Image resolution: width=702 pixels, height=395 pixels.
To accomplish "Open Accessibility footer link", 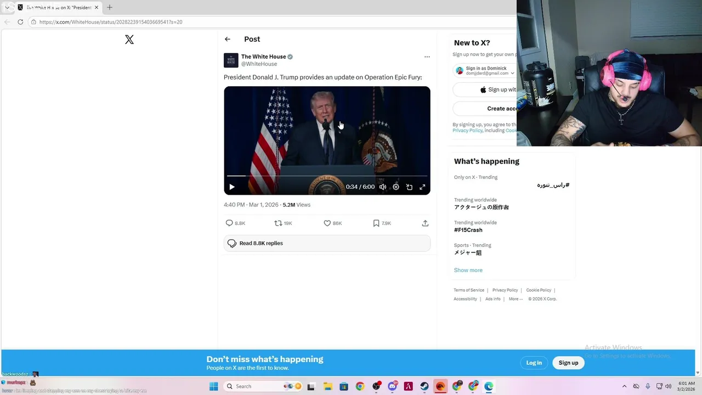I will (x=465, y=299).
